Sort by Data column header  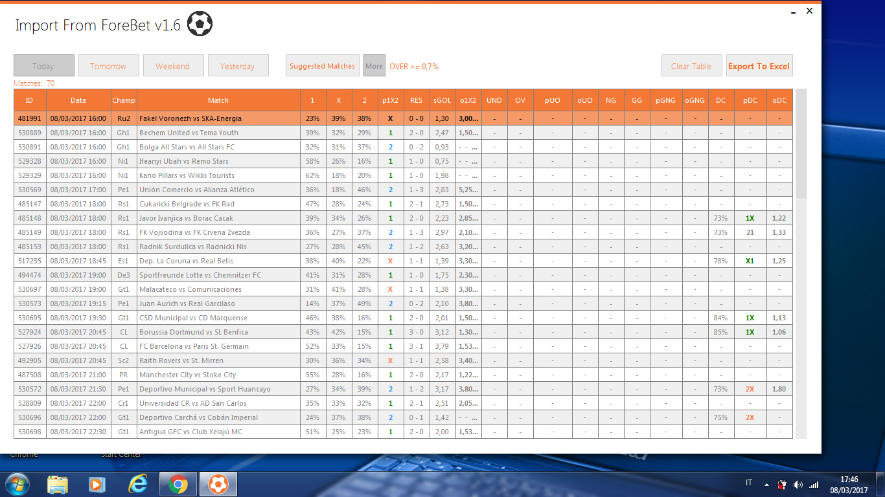pyautogui.click(x=78, y=100)
